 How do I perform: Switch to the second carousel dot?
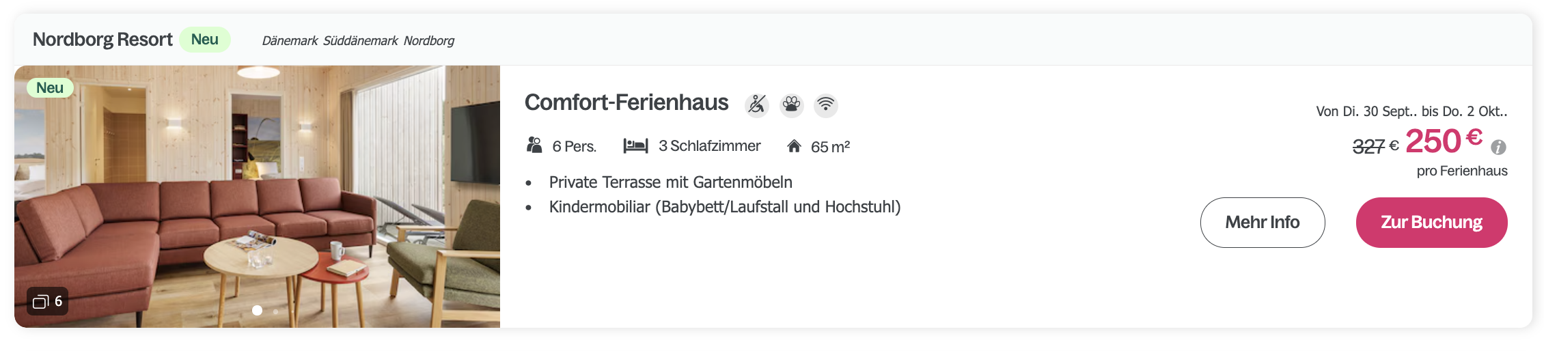tap(275, 311)
